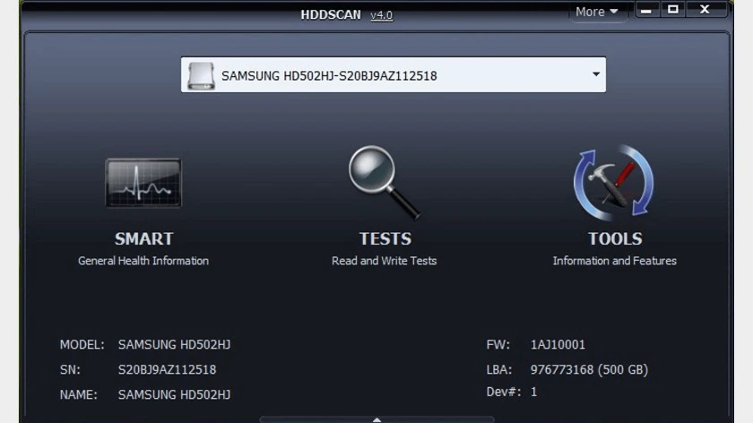Click the Read and Write Tests text
753x423 pixels.
point(385,261)
